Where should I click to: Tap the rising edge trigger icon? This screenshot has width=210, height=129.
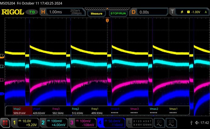tap(182, 12)
